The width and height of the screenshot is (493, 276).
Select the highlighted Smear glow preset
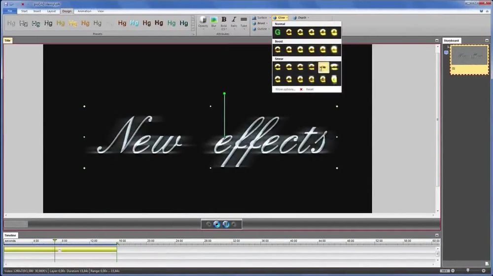pos(323,67)
